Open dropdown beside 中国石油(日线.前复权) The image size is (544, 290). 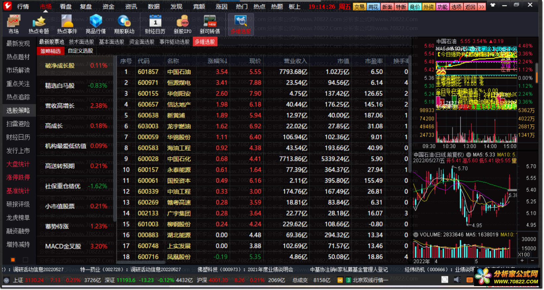click(x=469, y=155)
